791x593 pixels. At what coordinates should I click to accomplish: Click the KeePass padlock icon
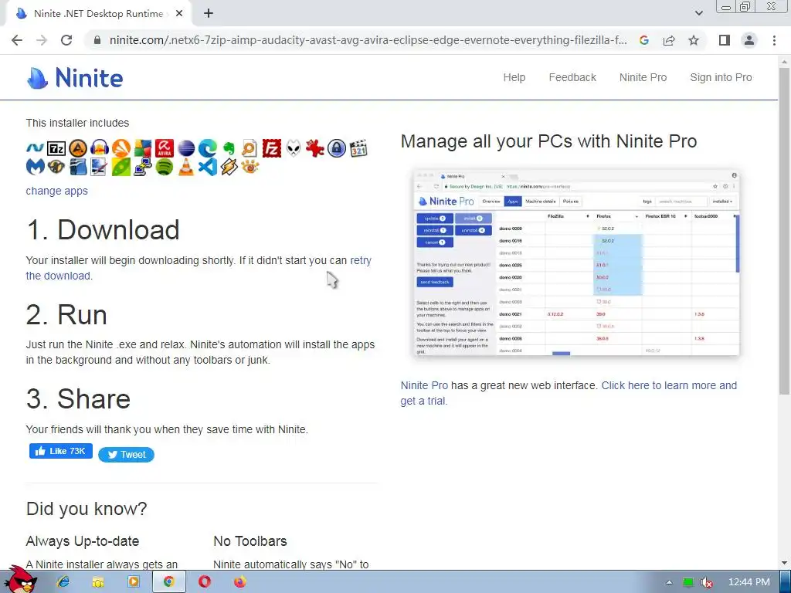(337, 148)
